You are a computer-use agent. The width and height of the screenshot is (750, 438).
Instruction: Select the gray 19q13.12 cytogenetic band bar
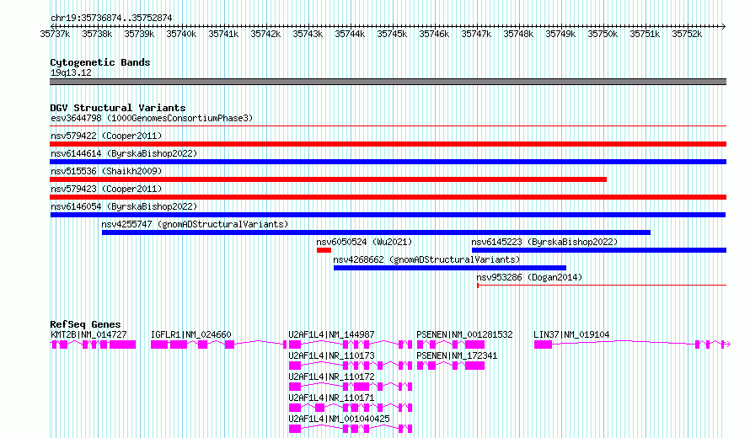(x=388, y=82)
